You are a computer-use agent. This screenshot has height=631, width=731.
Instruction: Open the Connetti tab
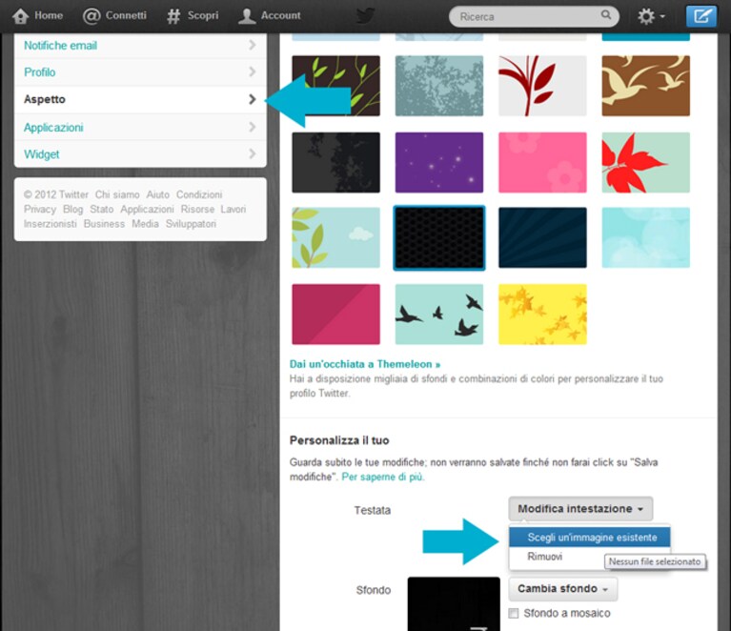114,16
